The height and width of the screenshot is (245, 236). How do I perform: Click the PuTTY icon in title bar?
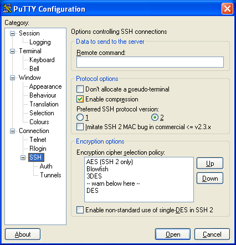pos(7,8)
